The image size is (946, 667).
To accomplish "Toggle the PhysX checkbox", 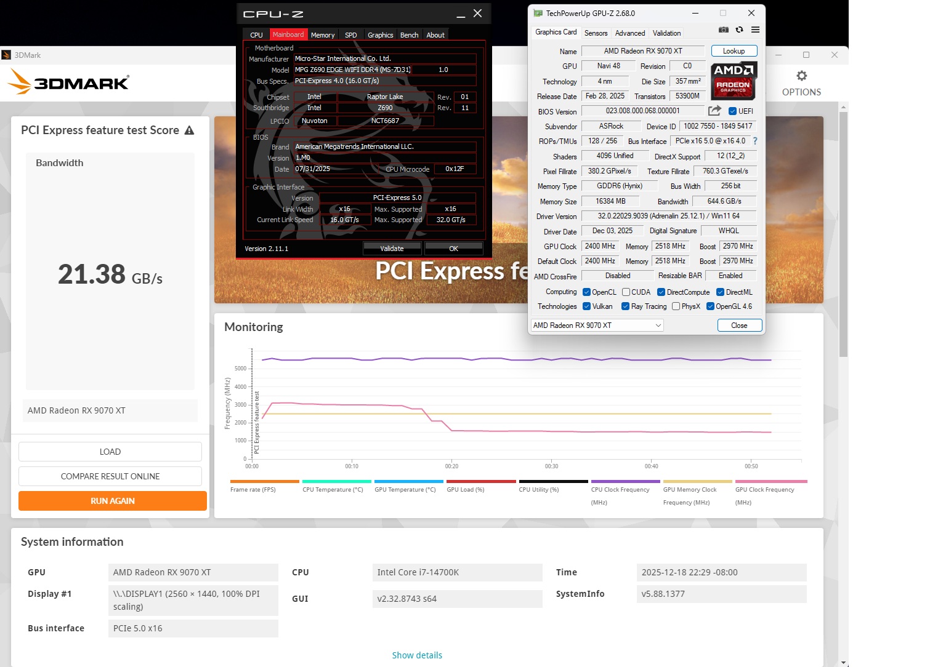I will pyautogui.click(x=676, y=306).
